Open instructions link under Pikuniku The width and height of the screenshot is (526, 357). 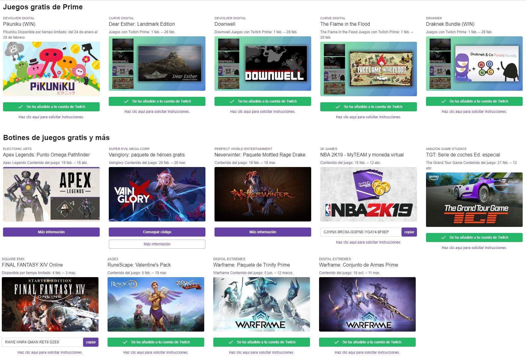tap(51, 117)
